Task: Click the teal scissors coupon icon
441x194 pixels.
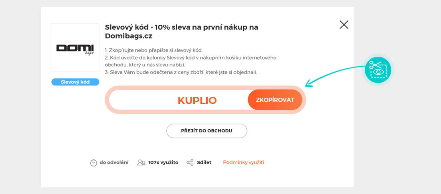Action: 378,70
